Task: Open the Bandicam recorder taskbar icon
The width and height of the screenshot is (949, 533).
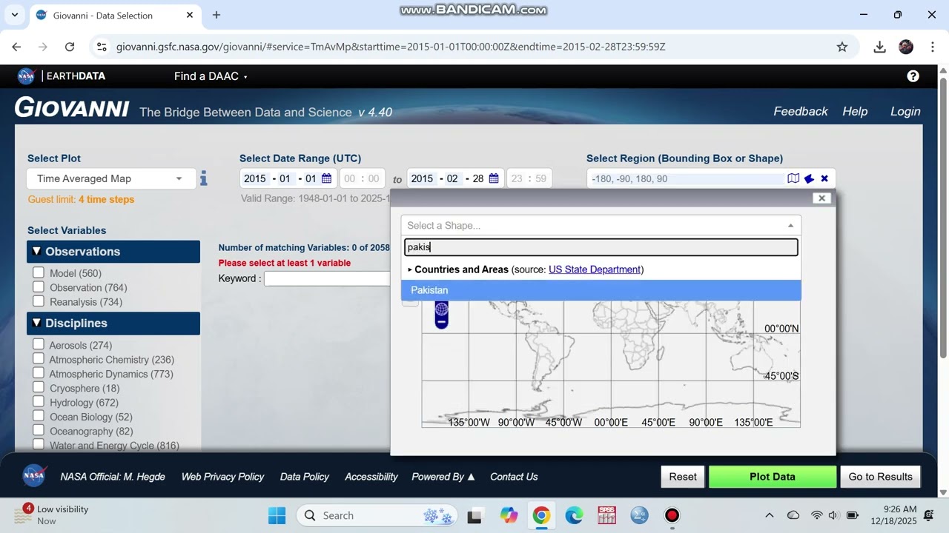Action: [x=672, y=515]
